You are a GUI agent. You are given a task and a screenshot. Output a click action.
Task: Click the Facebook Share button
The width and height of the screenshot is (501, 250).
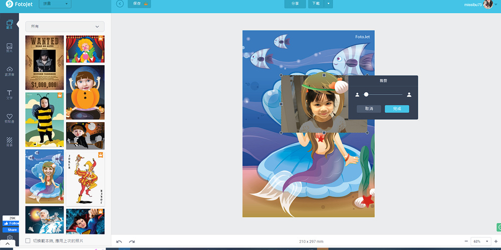[x=11, y=230]
